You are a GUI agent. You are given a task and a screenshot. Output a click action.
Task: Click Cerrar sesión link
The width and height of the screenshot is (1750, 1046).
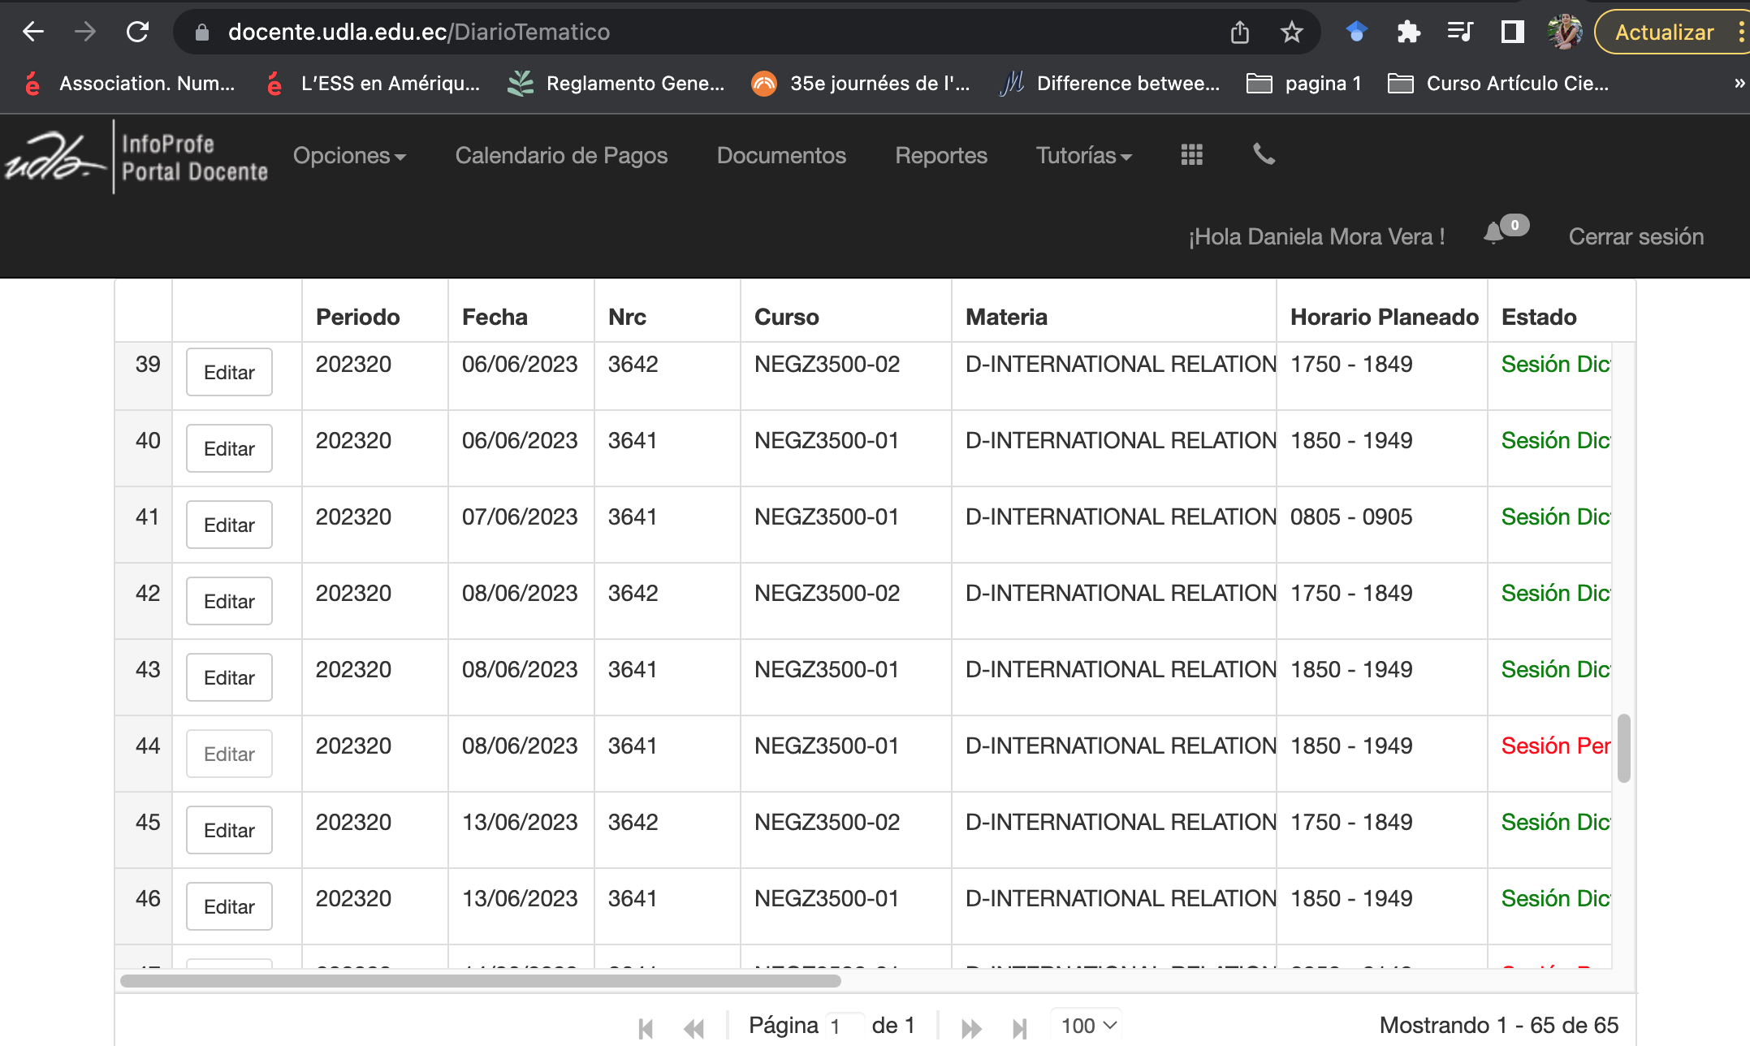1635,236
